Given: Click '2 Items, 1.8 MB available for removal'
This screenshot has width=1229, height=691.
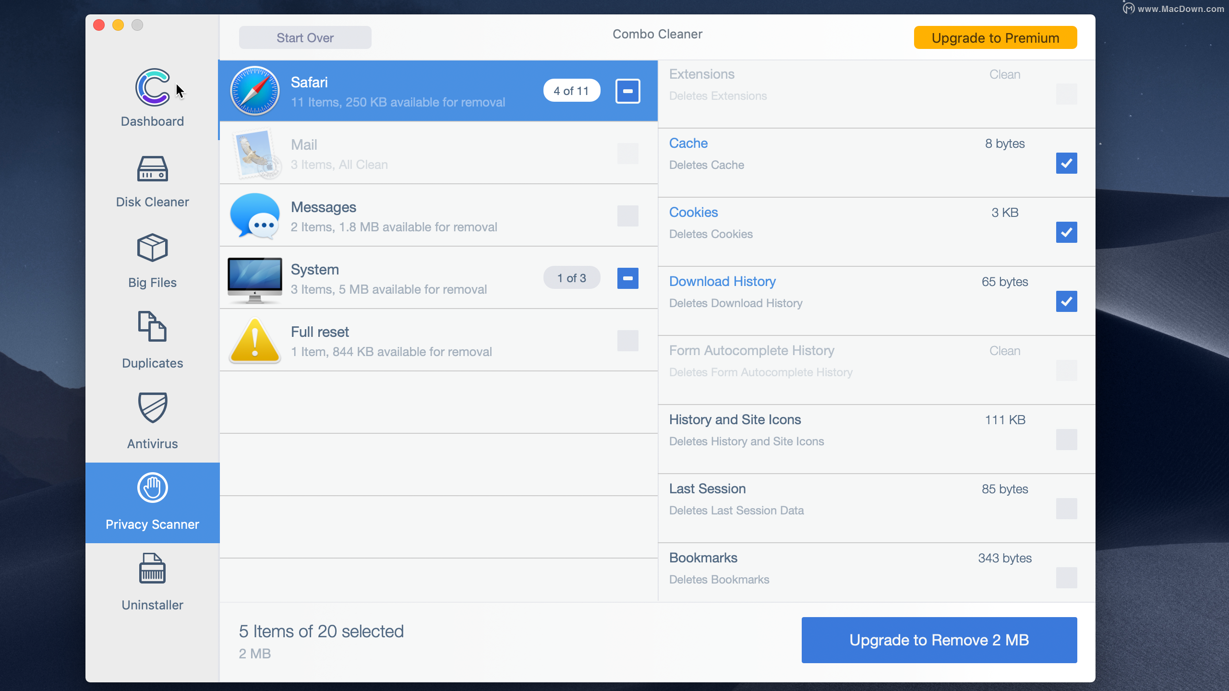Looking at the screenshot, I should point(394,227).
